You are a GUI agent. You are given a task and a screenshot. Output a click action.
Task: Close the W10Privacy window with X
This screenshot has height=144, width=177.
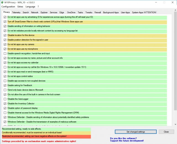point(173,2)
